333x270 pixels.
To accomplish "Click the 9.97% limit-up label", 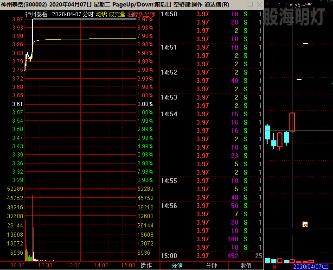I will click(x=145, y=19).
